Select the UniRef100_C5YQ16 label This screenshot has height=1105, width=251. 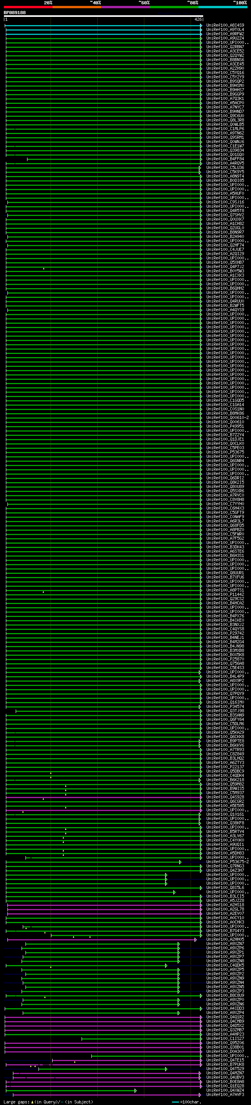[225, 73]
